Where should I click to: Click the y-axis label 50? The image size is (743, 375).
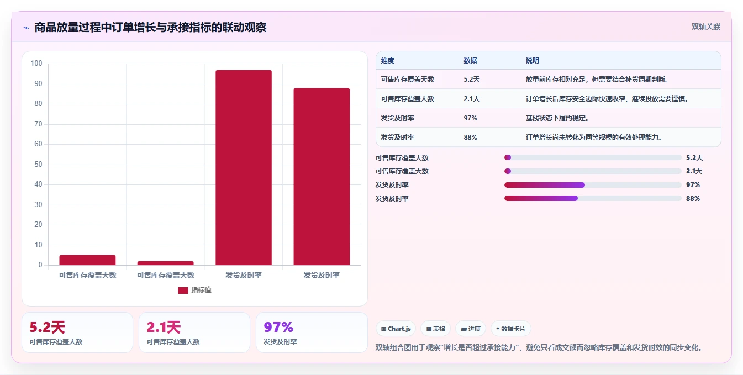[38, 165]
